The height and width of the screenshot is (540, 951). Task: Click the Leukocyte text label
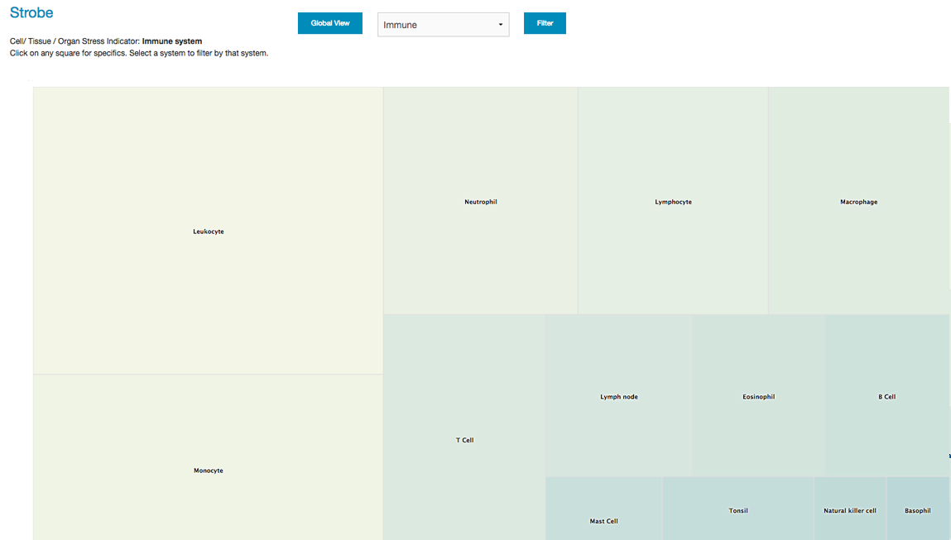(x=208, y=232)
